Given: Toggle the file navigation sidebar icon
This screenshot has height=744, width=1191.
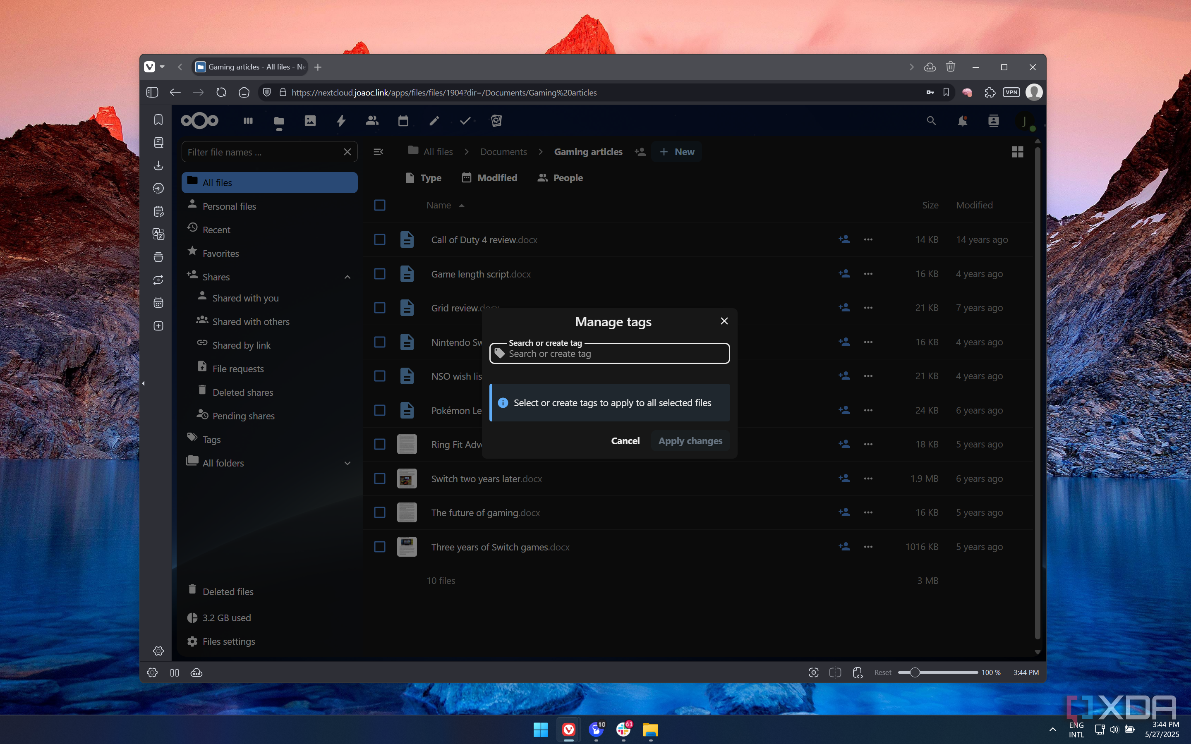Looking at the screenshot, I should click(378, 152).
